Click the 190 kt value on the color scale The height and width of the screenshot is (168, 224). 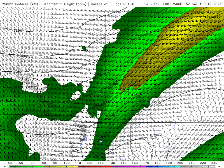(169, 163)
